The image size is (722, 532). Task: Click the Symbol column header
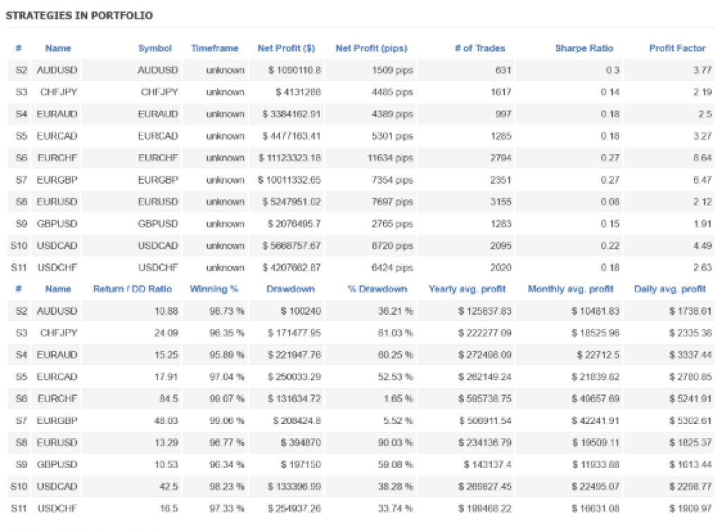(x=154, y=48)
